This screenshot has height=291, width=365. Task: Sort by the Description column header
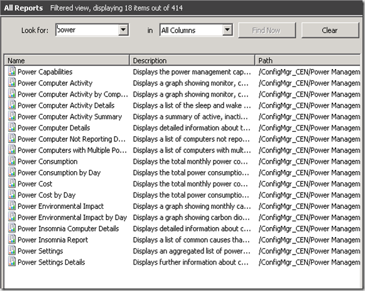(x=192, y=60)
